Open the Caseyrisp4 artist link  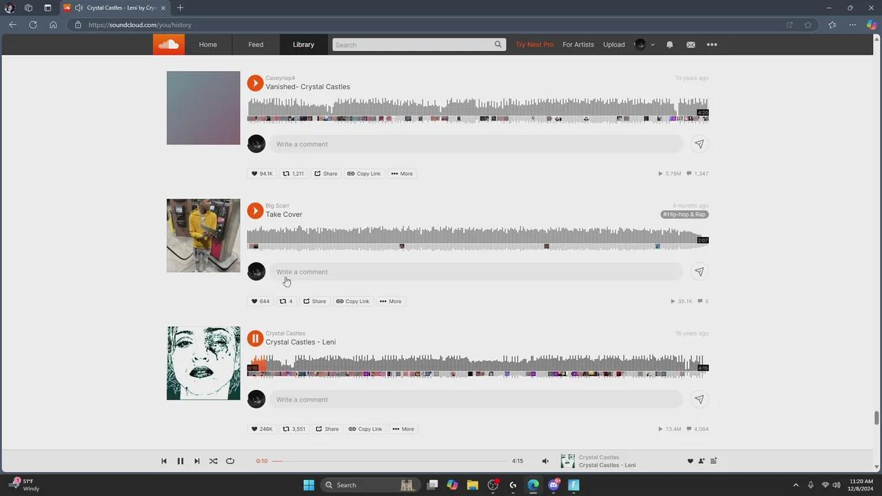click(280, 78)
